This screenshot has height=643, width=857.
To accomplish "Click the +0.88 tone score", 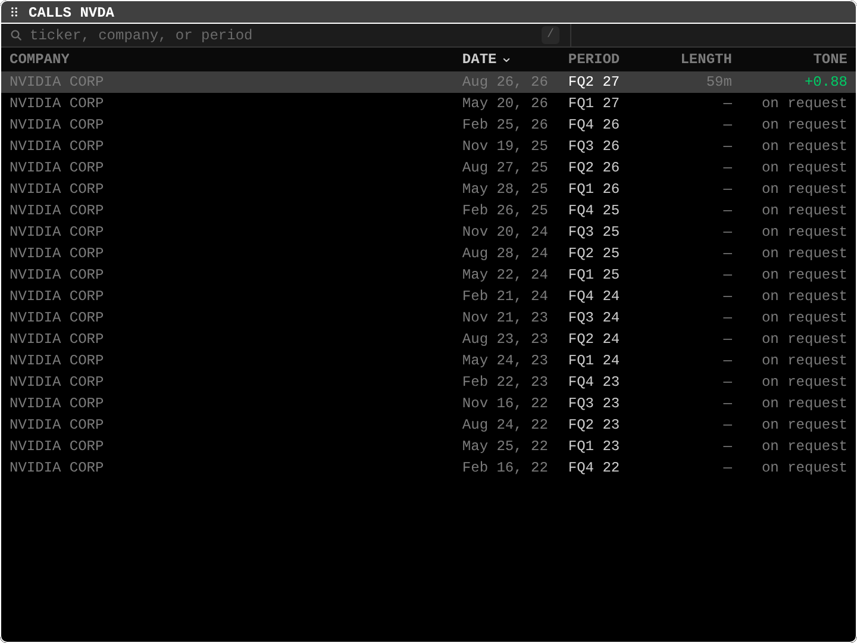I will coord(825,82).
